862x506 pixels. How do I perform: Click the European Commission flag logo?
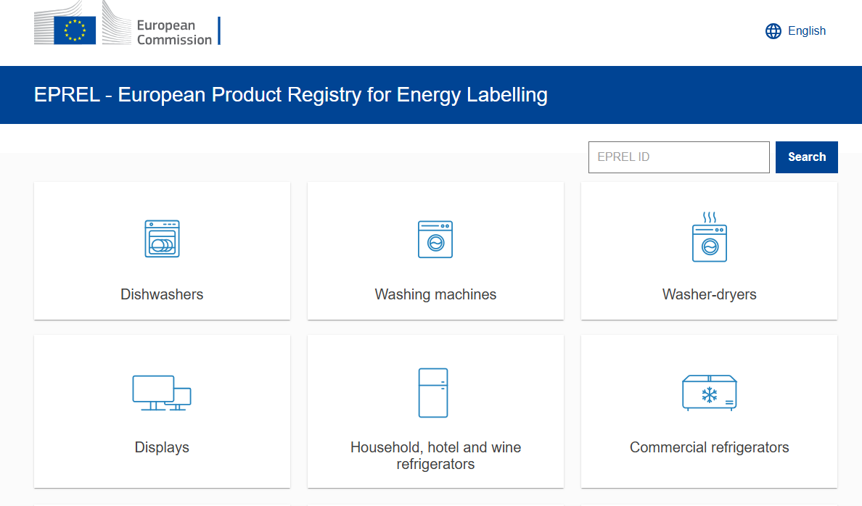point(75,30)
